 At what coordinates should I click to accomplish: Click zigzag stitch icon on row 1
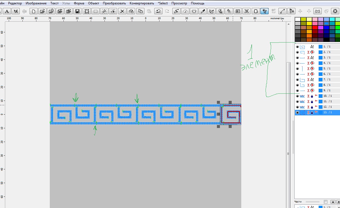click(x=312, y=47)
